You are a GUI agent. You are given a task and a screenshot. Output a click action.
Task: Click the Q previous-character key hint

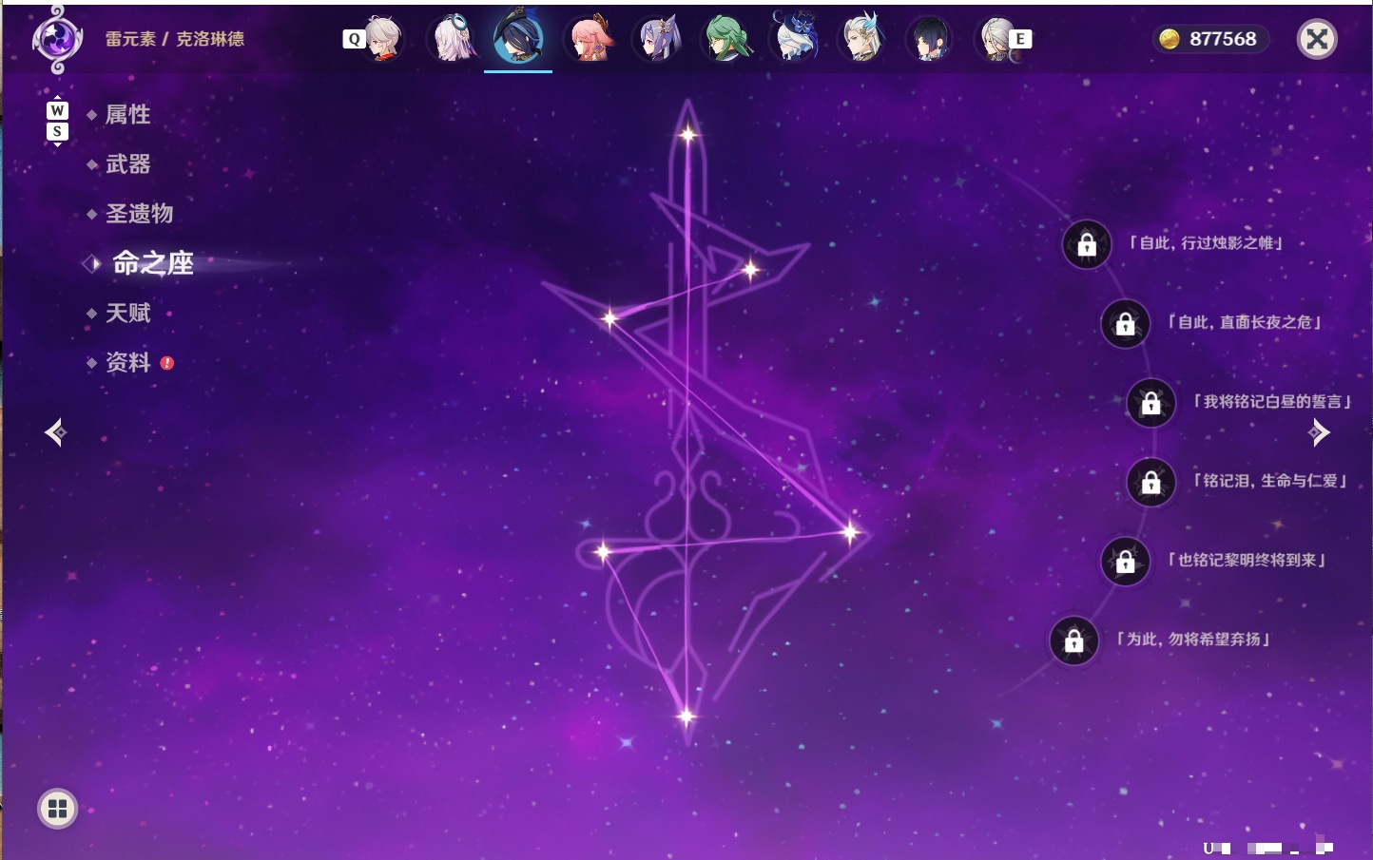point(355,39)
